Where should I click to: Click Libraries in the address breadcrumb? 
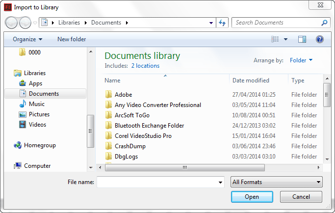pyautogui.click(x=69, y=23)
